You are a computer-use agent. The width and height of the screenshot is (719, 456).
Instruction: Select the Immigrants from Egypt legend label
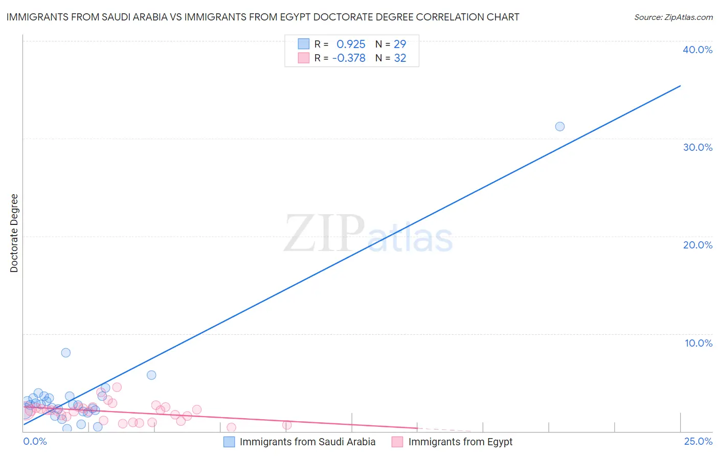[x=460, y=442]
